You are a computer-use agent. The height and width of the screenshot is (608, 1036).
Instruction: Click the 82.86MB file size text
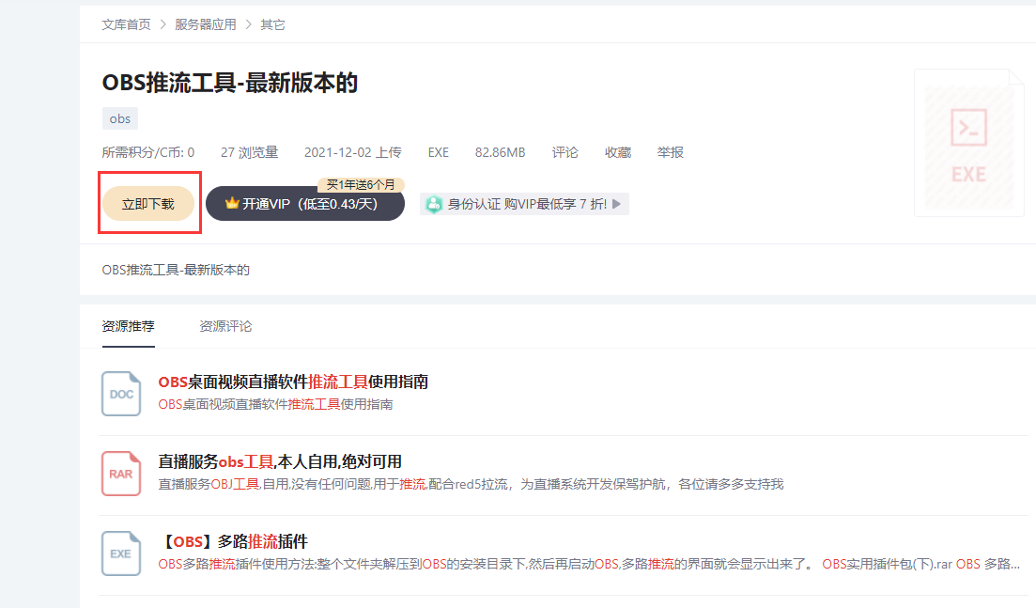tap(501, 152)
